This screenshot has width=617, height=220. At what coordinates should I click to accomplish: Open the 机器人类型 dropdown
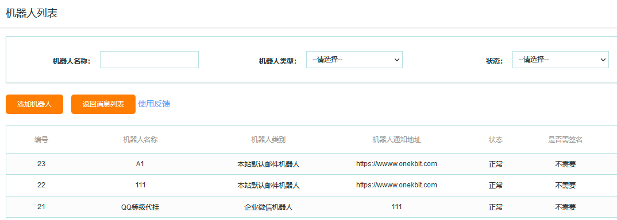[x=354, y=60]
